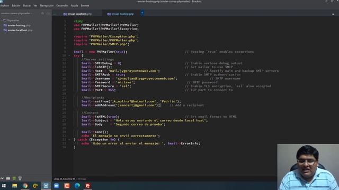Viewport: 339px width, 190px height.
Task: Switch to the enviar-localhost.php tab
Action: point(77,14)
